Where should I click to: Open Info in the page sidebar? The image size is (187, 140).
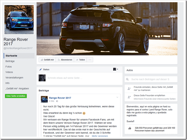[7, 83]
